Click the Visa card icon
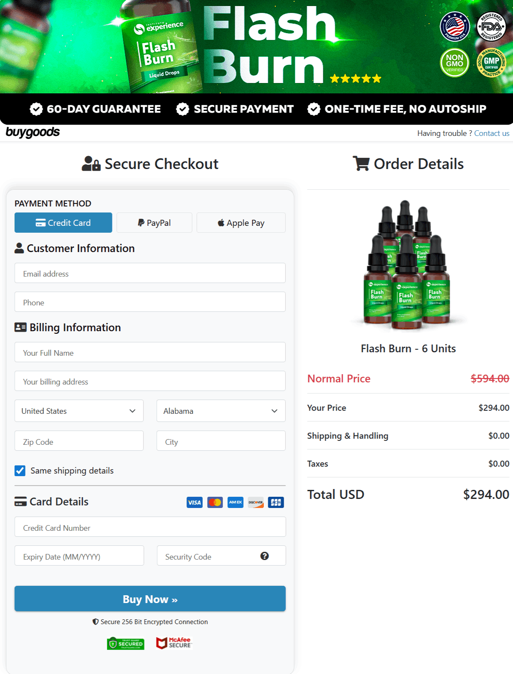 click(194, 502)
